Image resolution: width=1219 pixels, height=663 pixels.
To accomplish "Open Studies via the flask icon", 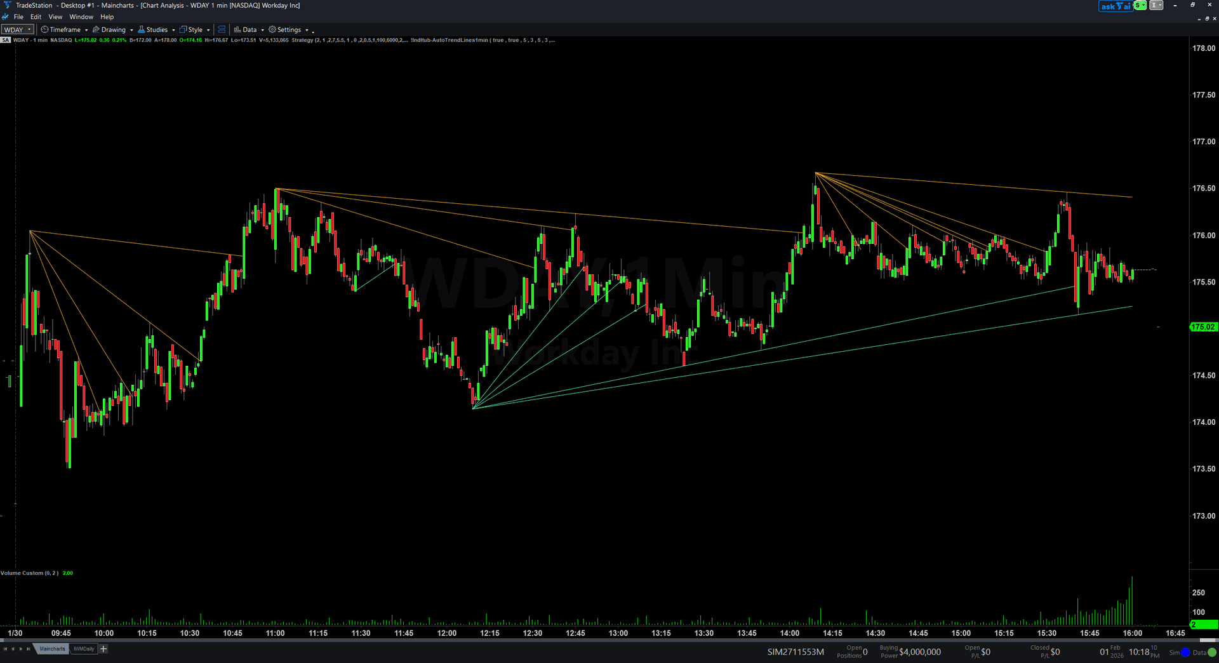I will click(x=140, y=29).
